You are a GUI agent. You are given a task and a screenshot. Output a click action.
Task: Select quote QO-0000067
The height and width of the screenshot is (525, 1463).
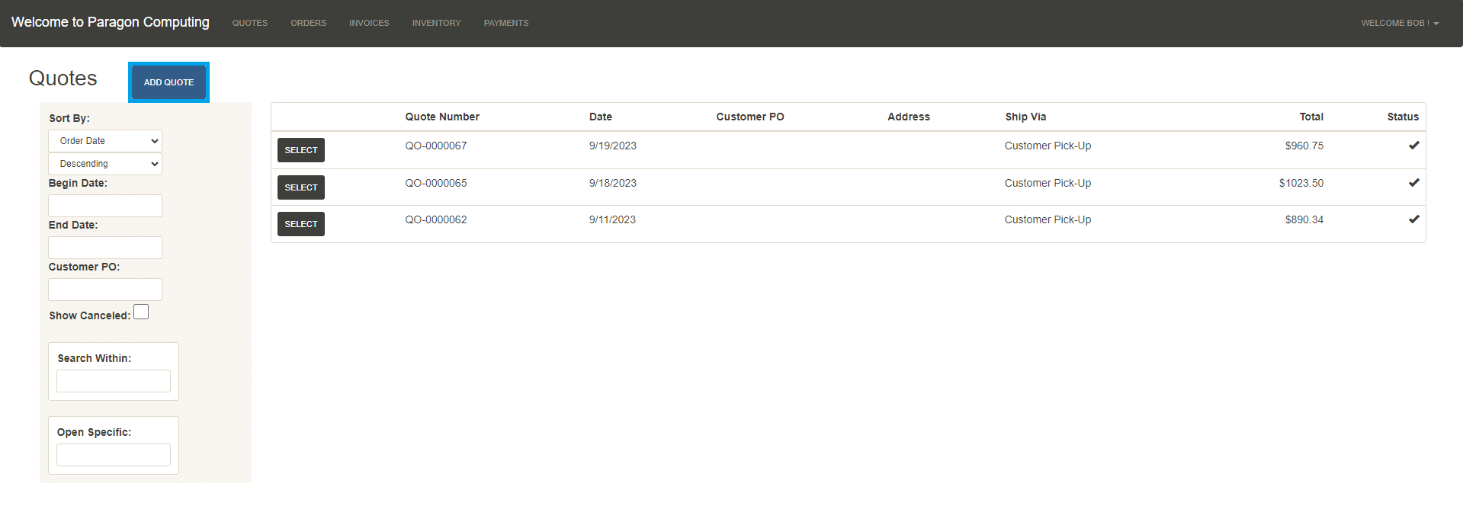coord(301,150)
